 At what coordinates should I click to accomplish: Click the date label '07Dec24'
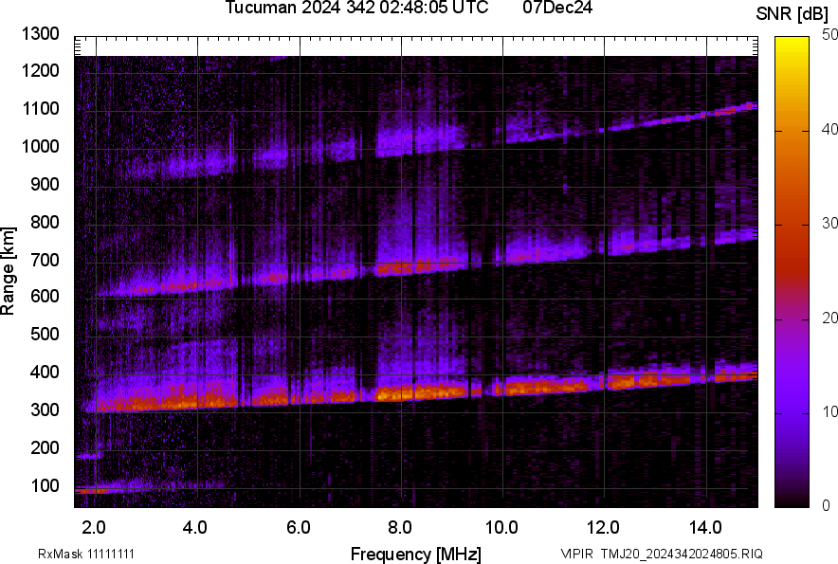[x=557, y=8]
